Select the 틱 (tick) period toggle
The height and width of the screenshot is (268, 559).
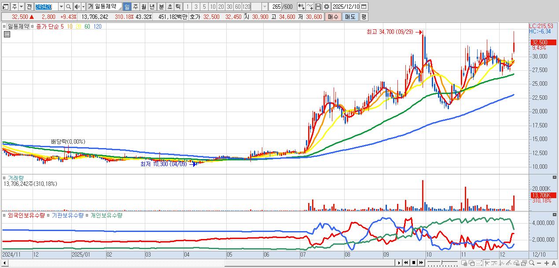(178, 7)
